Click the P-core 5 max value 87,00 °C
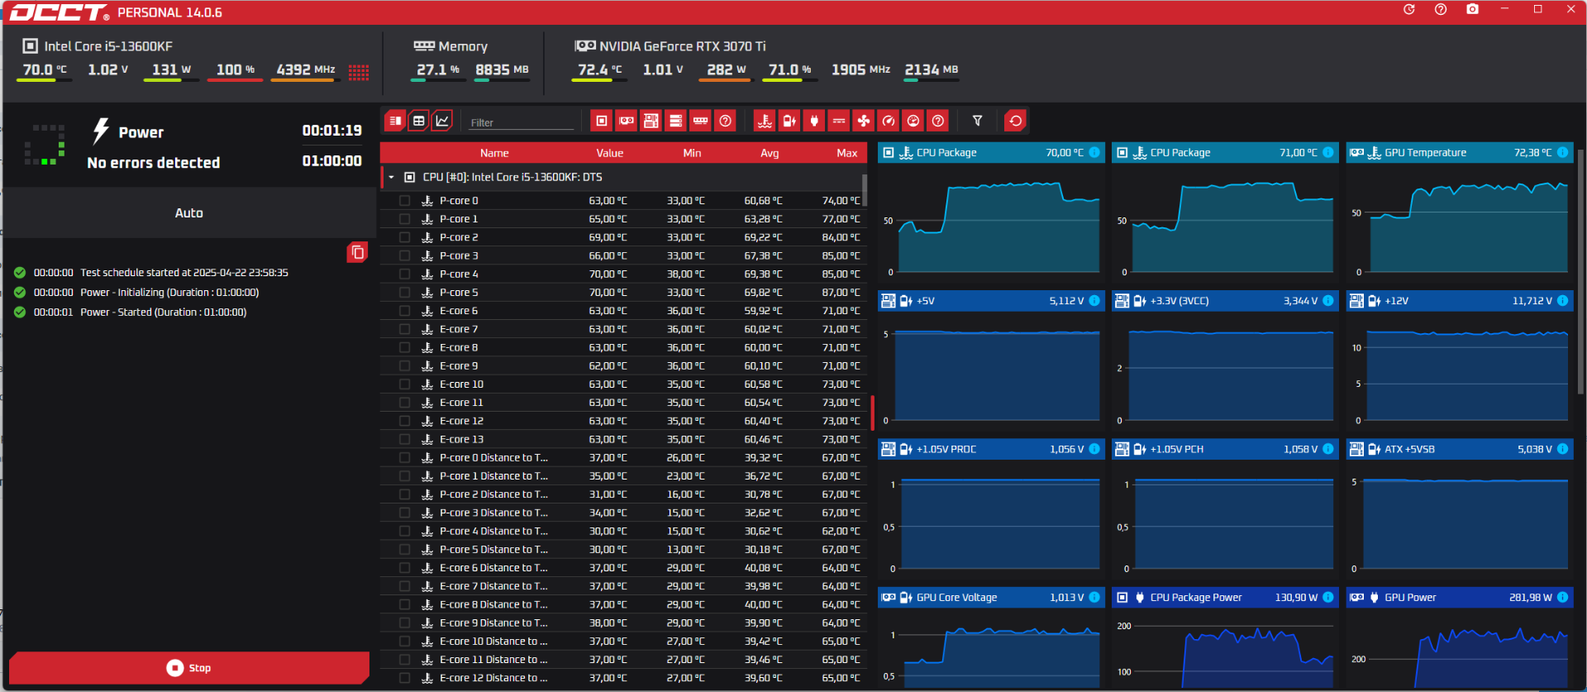 coord(841,293)
